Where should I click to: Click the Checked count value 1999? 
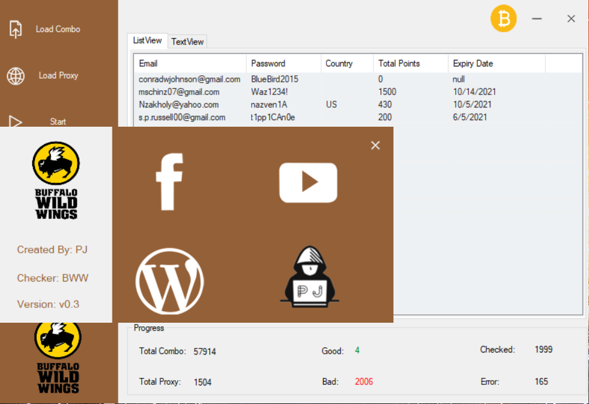click(x=544, y=350)
